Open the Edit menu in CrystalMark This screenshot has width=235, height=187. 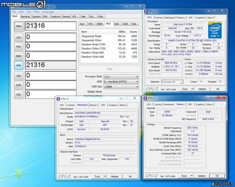point(21,12)
